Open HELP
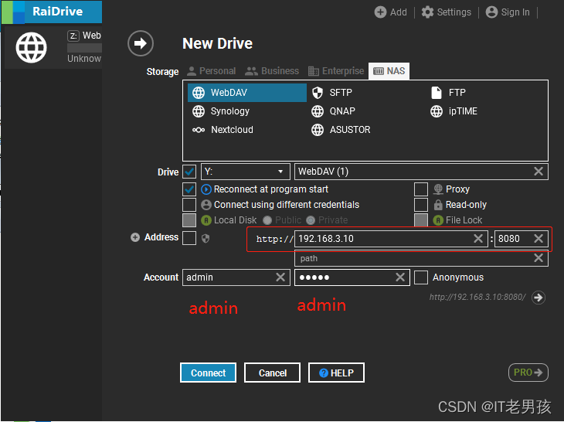This screenshot has width=564, height=422. point(336,373)
